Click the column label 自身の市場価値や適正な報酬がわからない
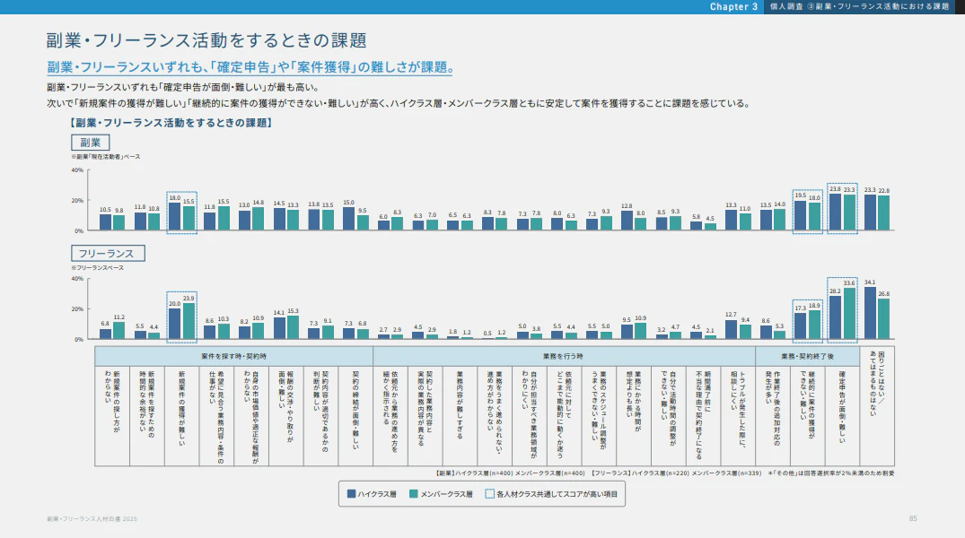The image size is (965, 538). pos(251,416)
